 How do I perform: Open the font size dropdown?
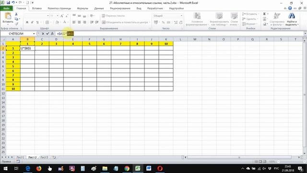click(58, 16)
